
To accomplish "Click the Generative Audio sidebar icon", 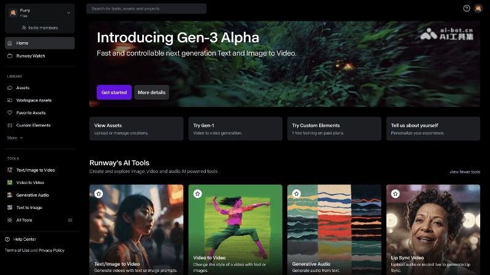I will 10,195.
